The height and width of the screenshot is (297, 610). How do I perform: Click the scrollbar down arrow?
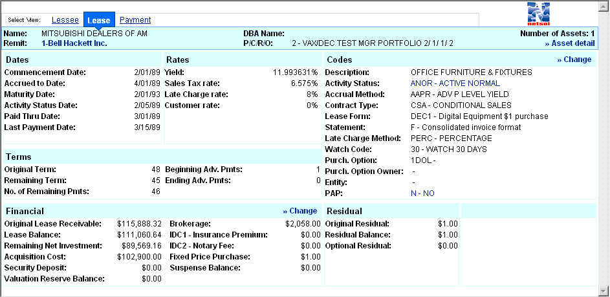[604, 291]
